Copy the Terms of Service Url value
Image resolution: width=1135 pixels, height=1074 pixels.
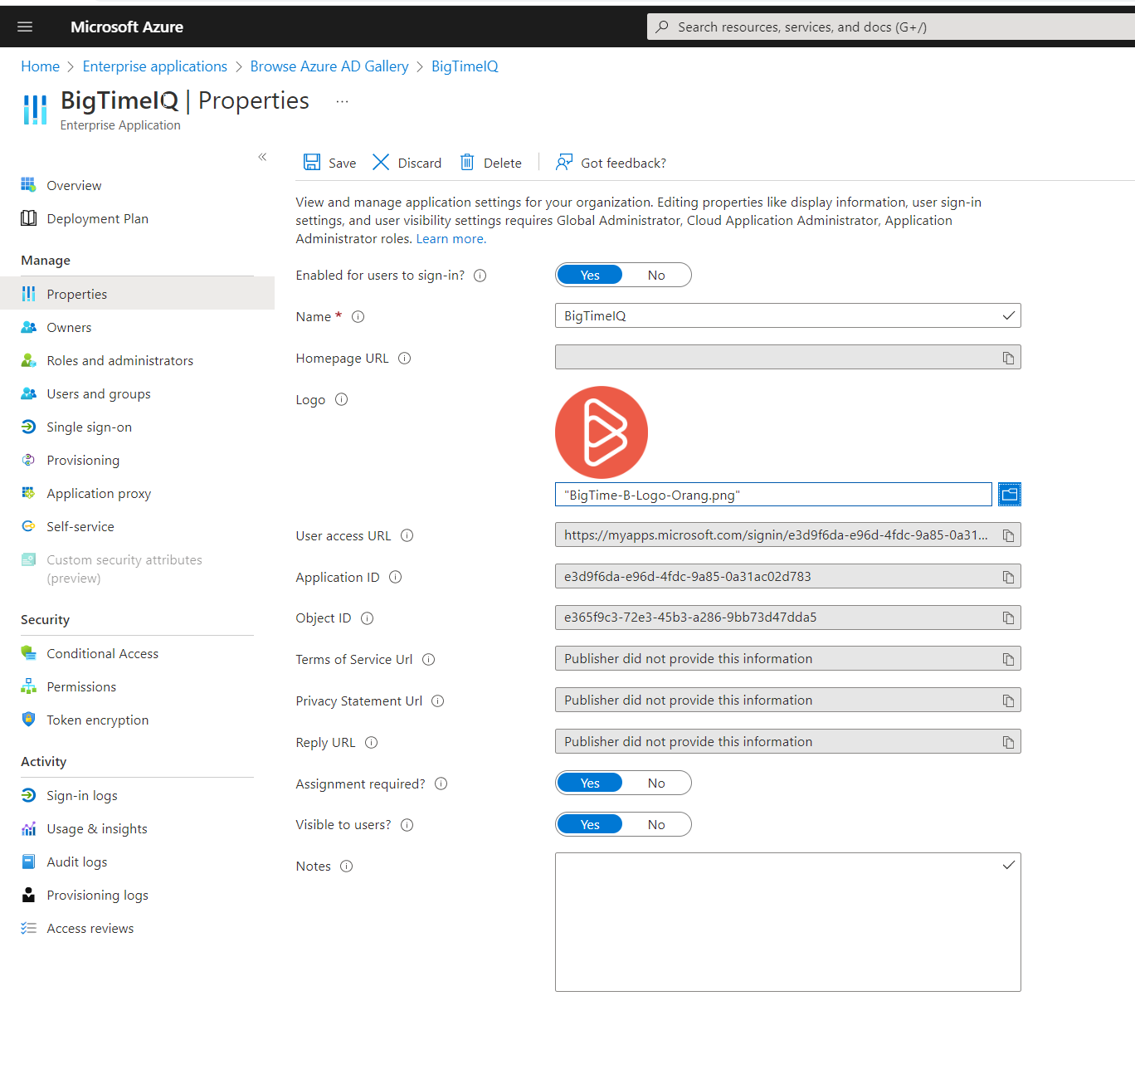pyautogui.click(x=1008, y=659)
